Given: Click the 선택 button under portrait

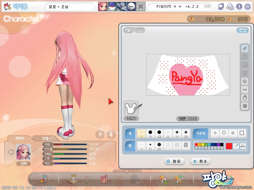Looking at the screenshot, I should point(23,164).
